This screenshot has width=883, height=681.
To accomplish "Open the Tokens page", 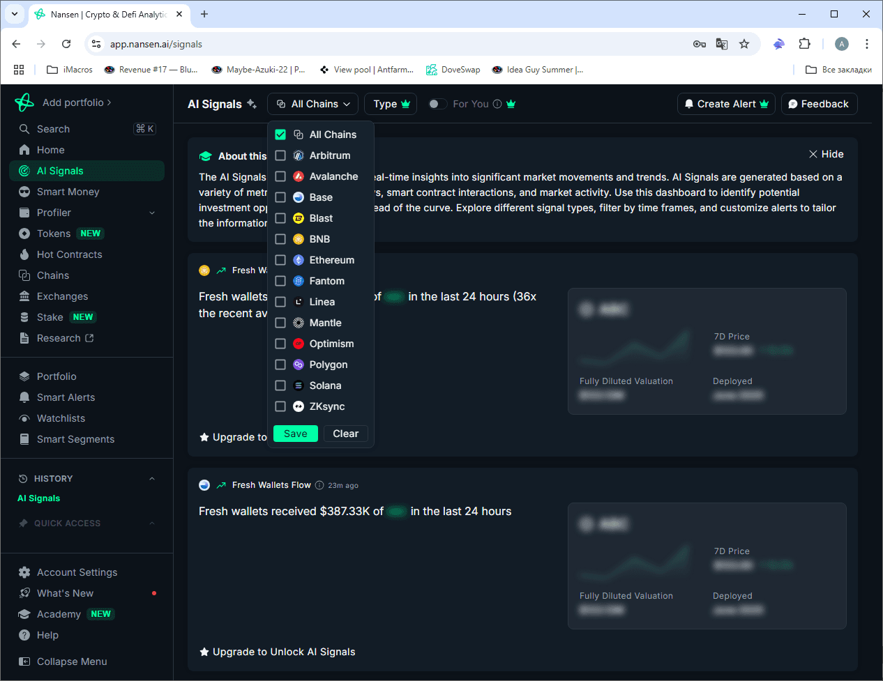I will point(86,234).
